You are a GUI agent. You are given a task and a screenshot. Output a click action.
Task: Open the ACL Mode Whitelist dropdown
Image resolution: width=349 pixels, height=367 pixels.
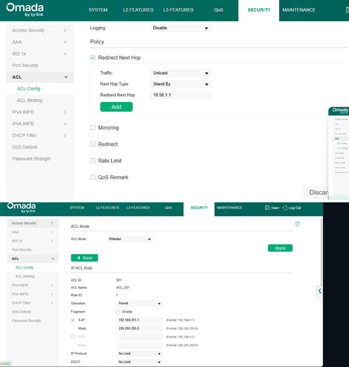coord(130,239)
